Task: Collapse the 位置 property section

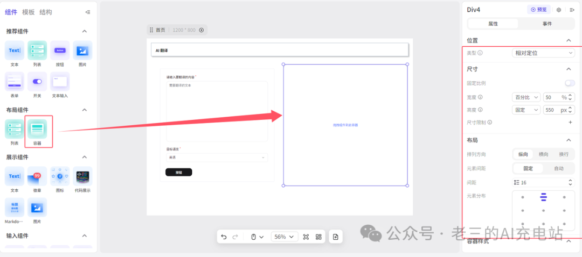Action: 569,40
